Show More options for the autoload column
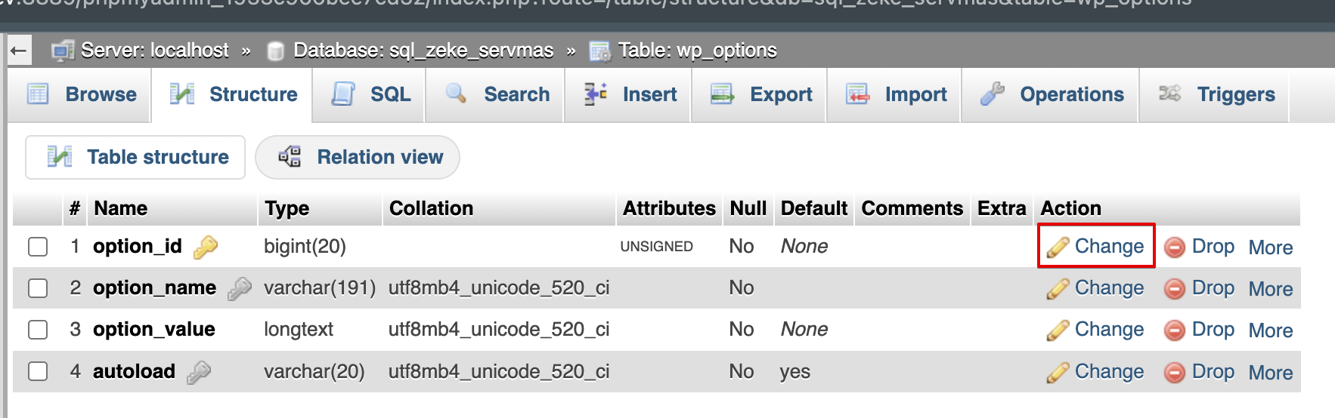The height and width of the screenshot is (418, 1335). tap(1270, 373)
